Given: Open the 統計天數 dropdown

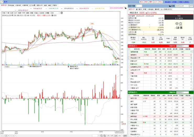Looking at the screenshot, I should [x=141, y=6].
